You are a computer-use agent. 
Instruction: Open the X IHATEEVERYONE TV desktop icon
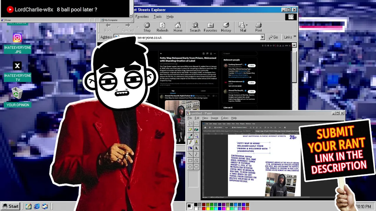(x=17, y=72)
